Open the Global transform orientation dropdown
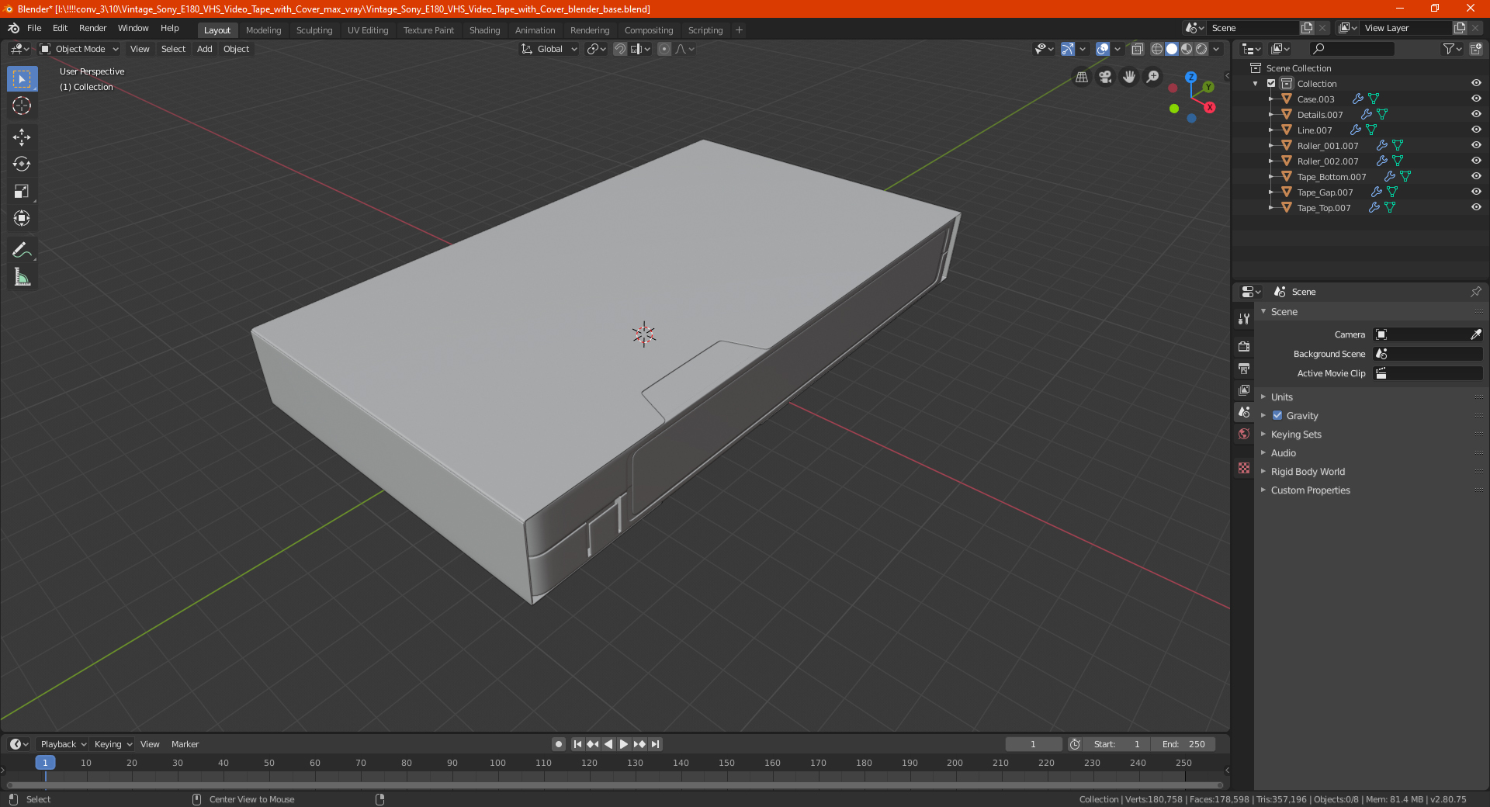 [x=549, y=49]
